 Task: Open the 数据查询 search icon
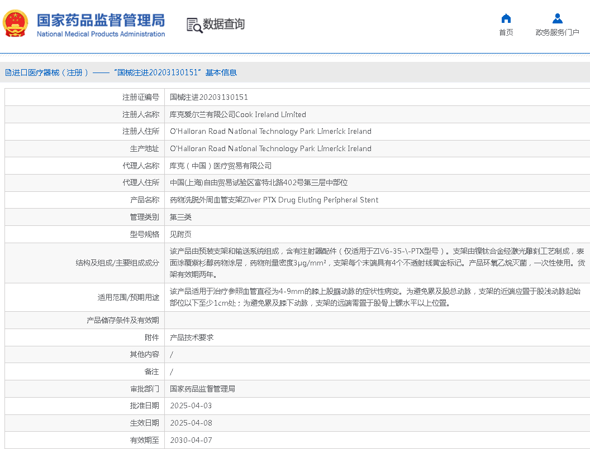[194, 25]
